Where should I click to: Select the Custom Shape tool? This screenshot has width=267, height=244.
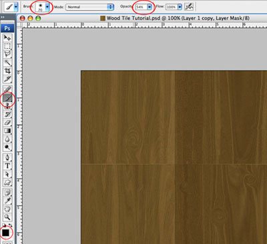click(x=7, y=183)
